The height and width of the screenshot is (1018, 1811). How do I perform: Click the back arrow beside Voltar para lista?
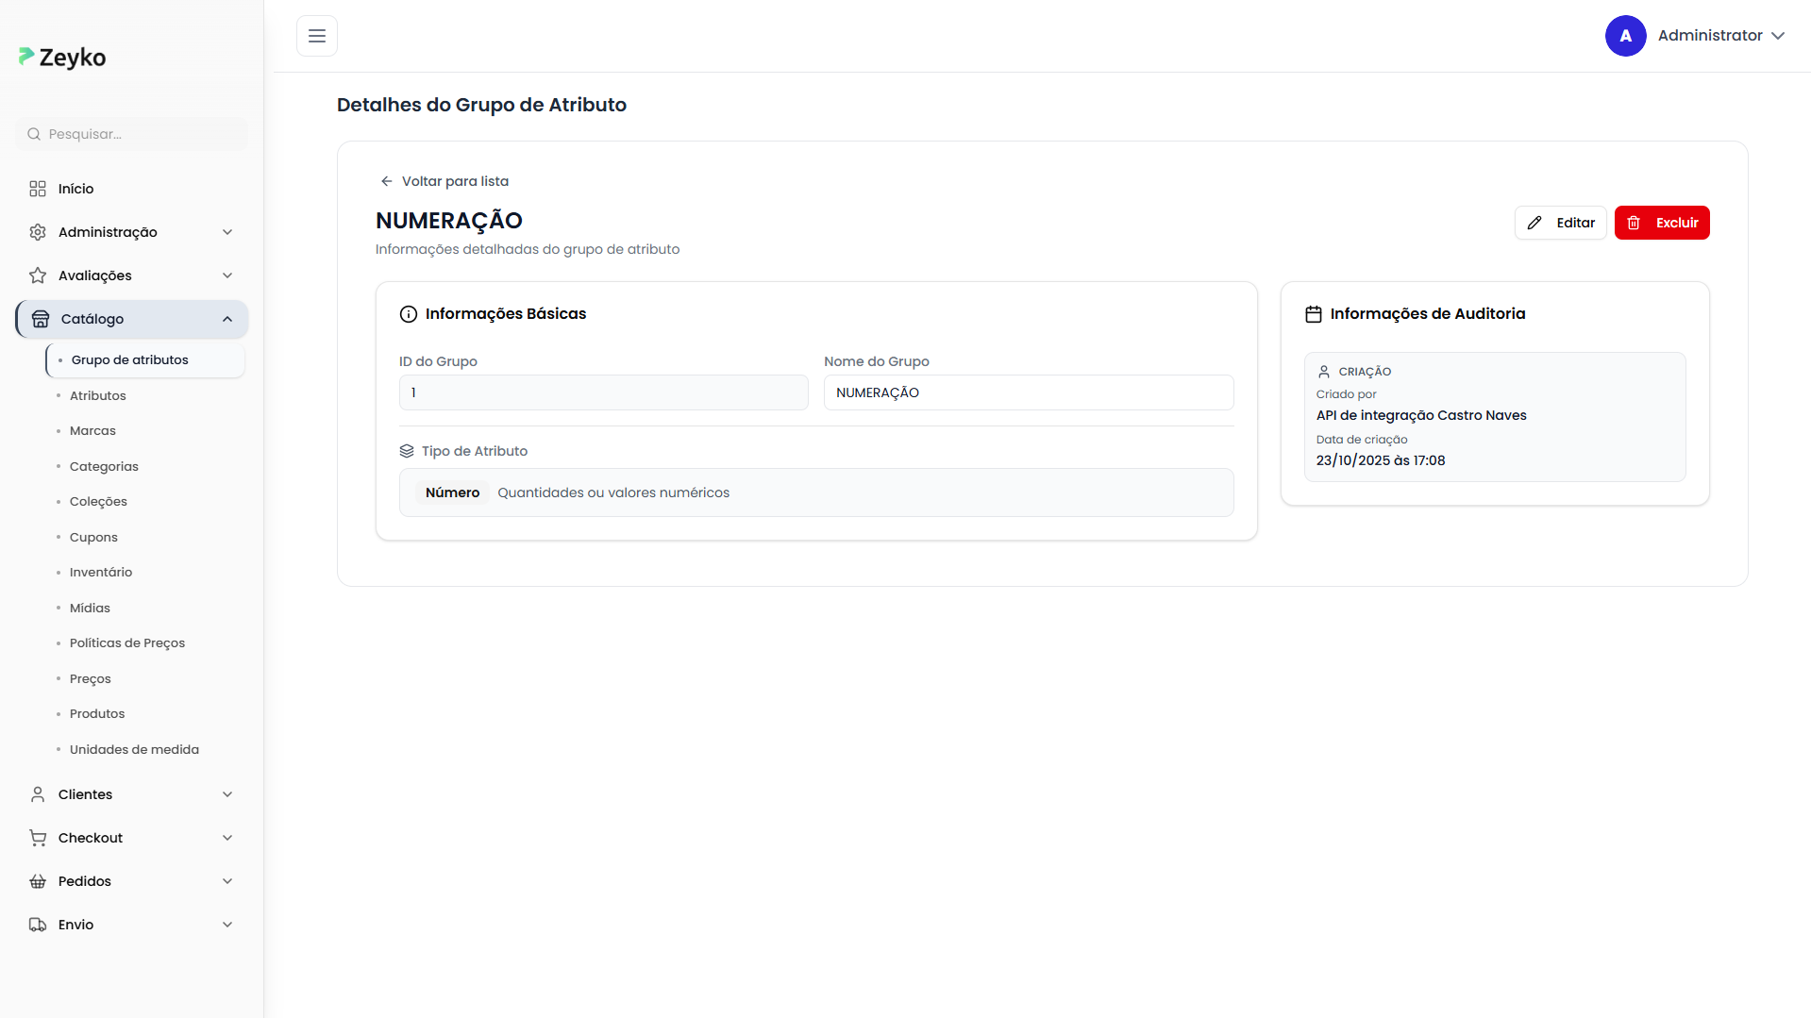point(386,181)
